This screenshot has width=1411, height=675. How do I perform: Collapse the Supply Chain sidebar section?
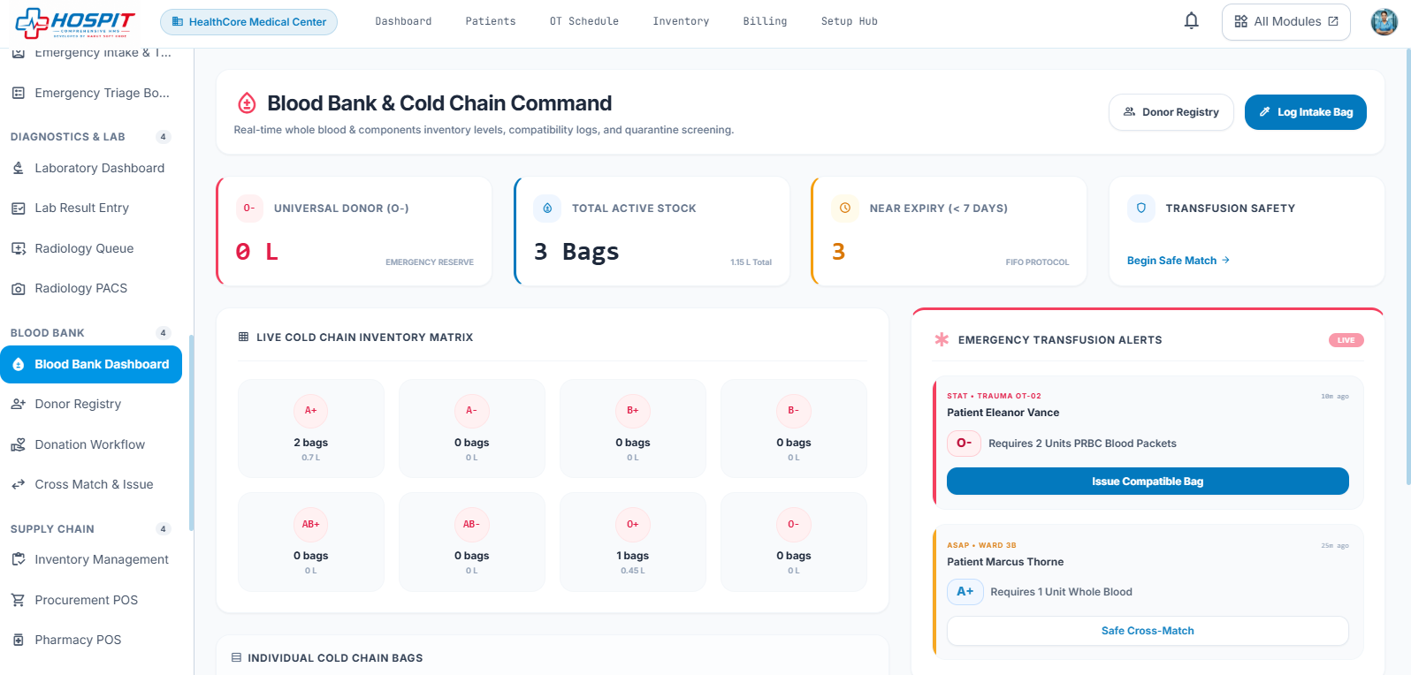pos(90,529)
